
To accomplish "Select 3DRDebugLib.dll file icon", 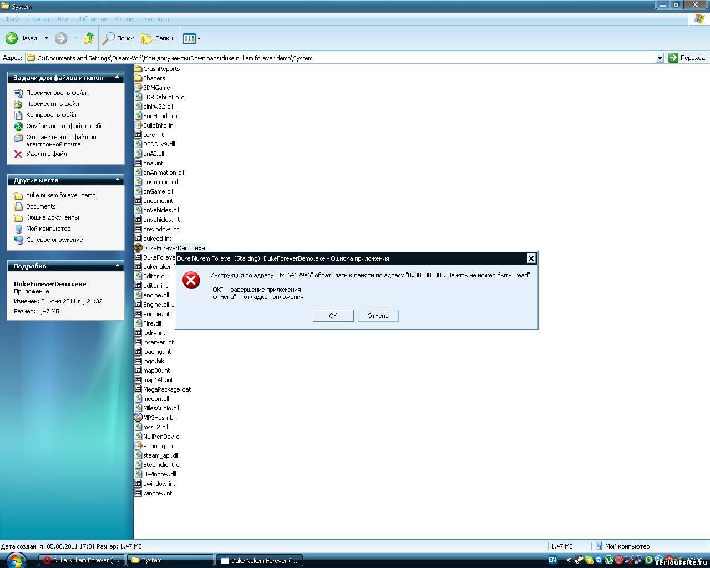I will pos(138,97).
